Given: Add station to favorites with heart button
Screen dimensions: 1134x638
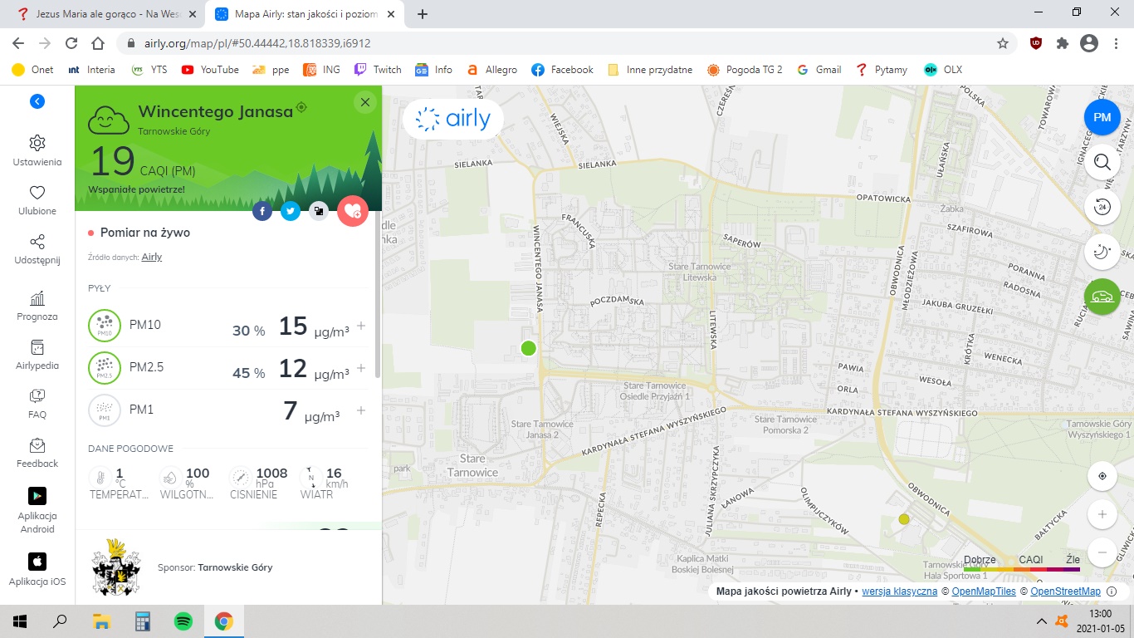Looking at the screenshot, I should click(x=353, y=211).
